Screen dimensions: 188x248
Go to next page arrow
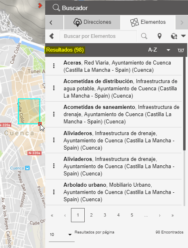pyautogui.click(x=159, y=215)
